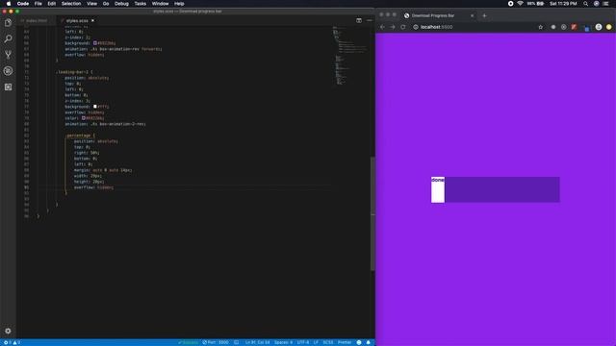Bookmark this page with the star icon
The height and width of the screenshot is (346, 616).
coord(541,27)
